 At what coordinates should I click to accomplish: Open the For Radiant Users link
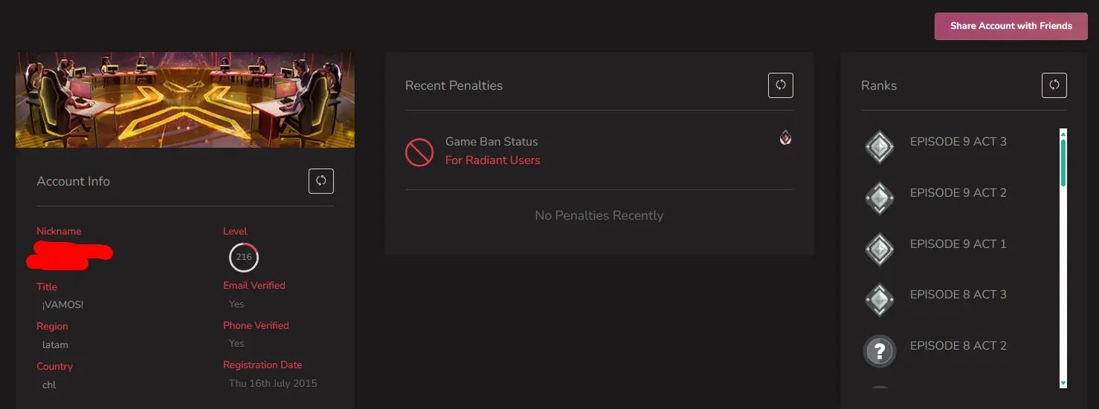tap(492, 160)
